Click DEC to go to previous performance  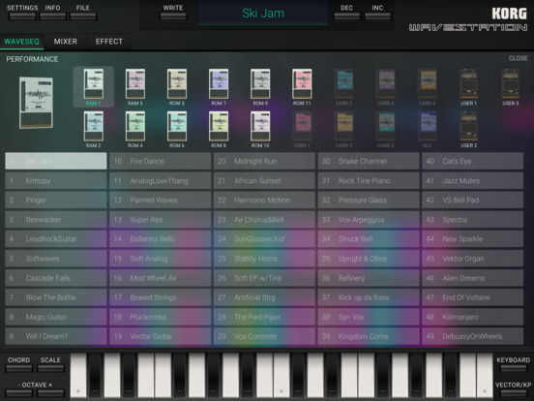[x=346, y=15]
